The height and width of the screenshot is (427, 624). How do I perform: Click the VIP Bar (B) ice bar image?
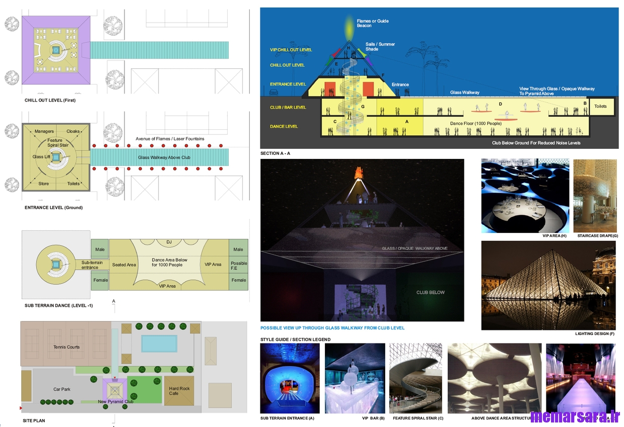tap(355, 378)
